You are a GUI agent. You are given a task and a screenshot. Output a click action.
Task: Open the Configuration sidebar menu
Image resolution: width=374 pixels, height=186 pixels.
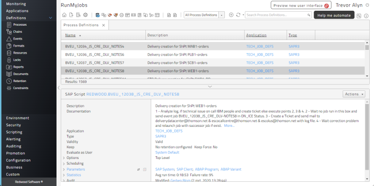(18, 160)
